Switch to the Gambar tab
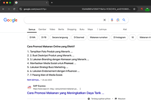The image size is (151, 100). coord(42,29)
